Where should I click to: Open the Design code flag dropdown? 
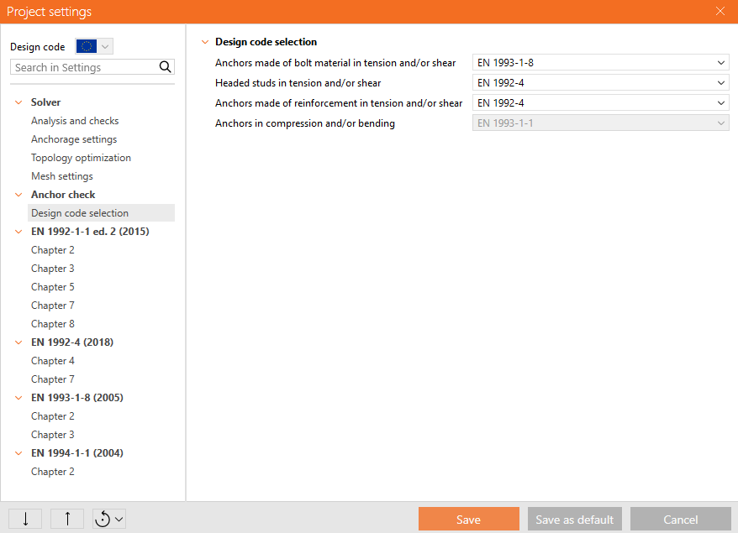tap(94, 46)
